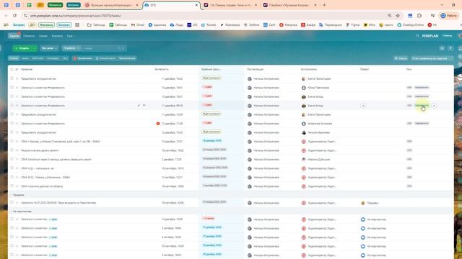Click the task search filter input field
462x259 pixels.
[x=100, y=48]
